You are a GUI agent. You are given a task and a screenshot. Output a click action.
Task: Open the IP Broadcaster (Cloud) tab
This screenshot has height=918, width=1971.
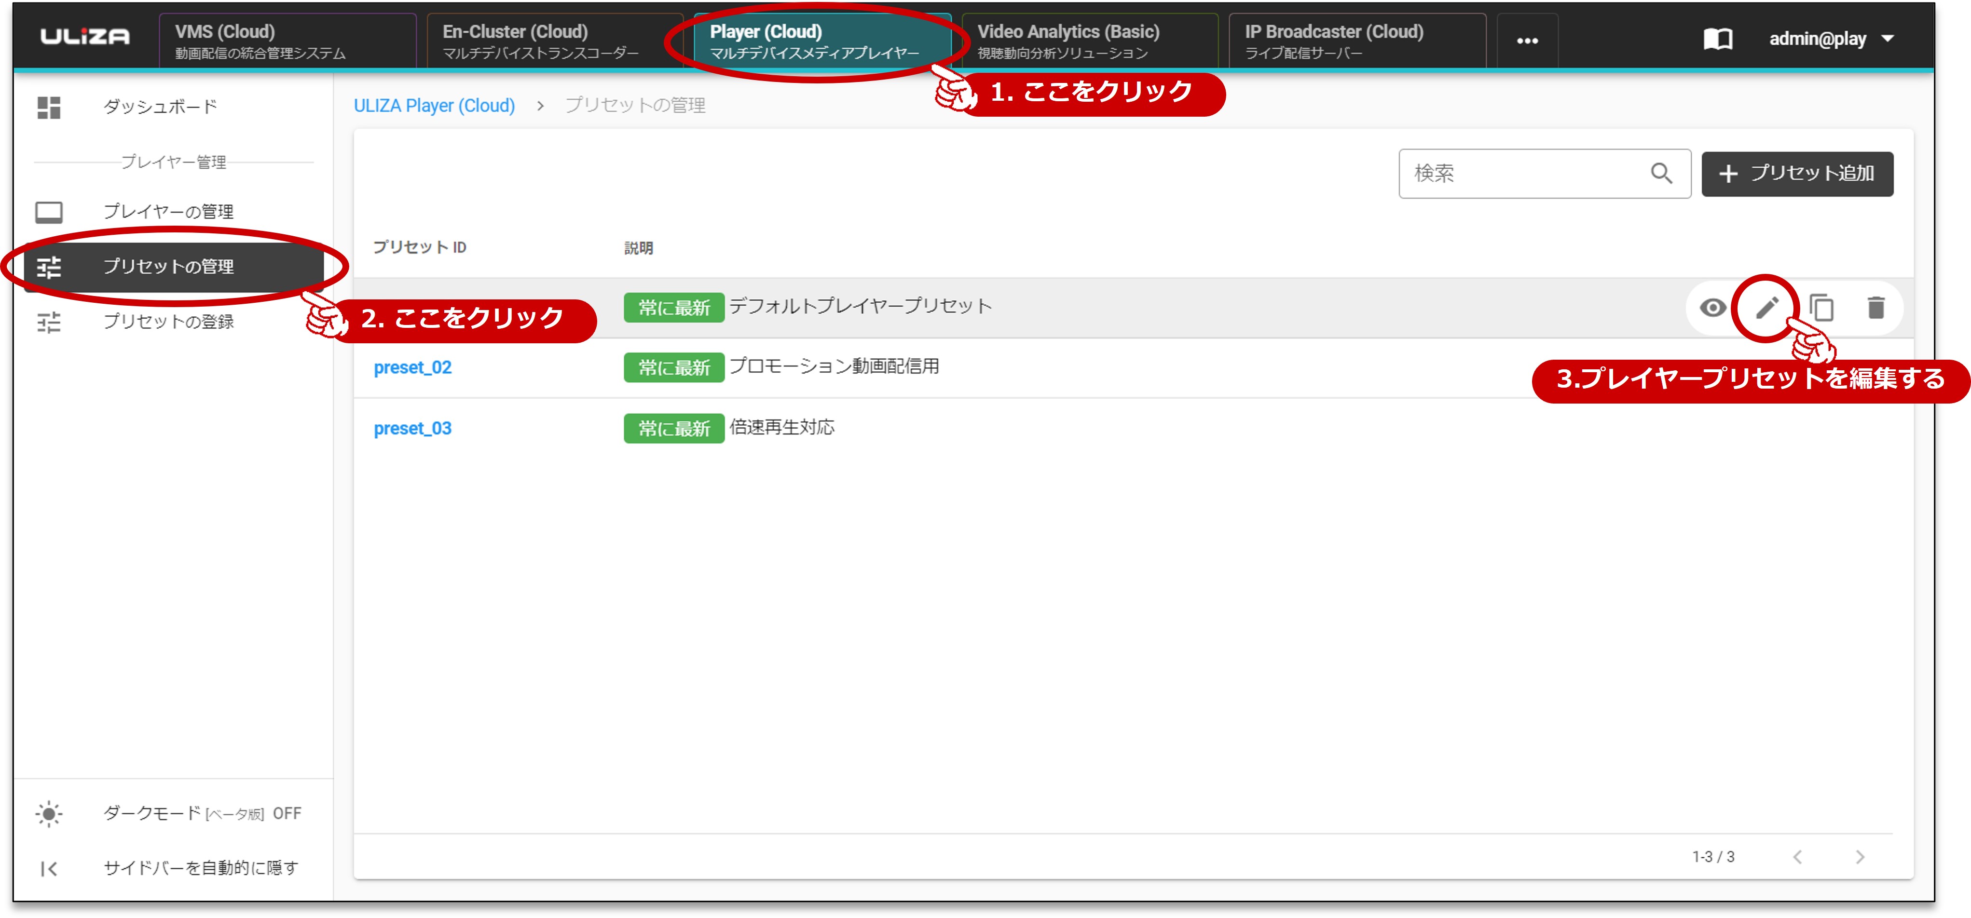coord(1357,40)
